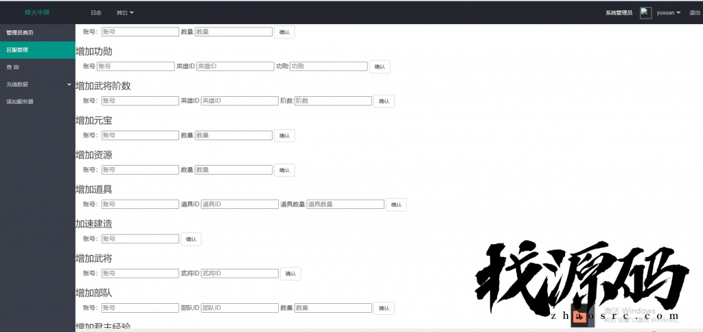This screenshot has width=703, height=332.
Task: Click 数量 field under 增加元宝
Action: [x=233, y=135]
